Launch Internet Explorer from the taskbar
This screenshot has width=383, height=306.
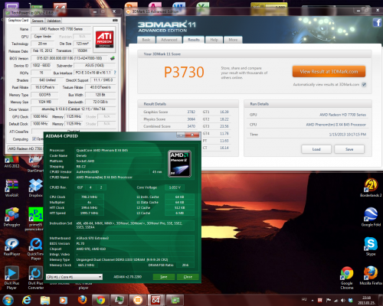27,300
